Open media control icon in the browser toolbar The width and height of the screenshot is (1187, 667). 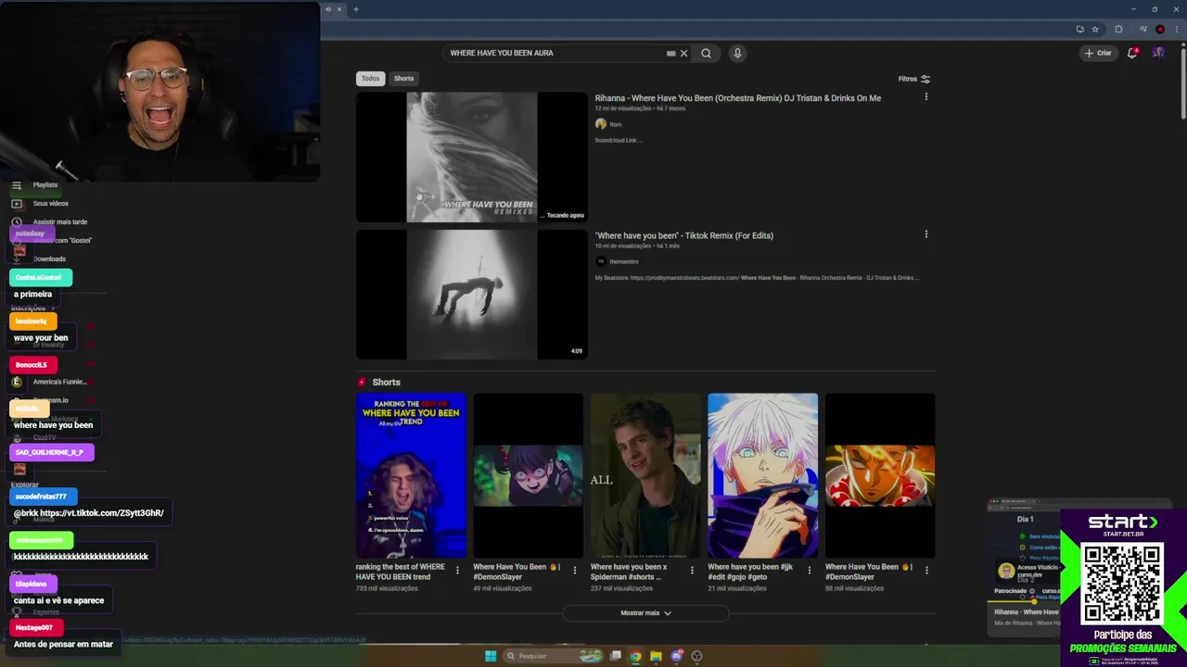1143,29
